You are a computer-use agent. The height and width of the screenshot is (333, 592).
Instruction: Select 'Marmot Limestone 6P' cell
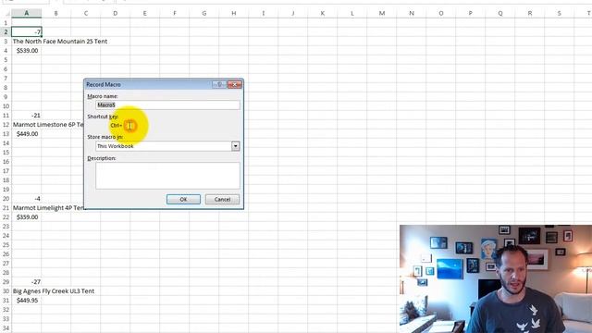point(27,125)
